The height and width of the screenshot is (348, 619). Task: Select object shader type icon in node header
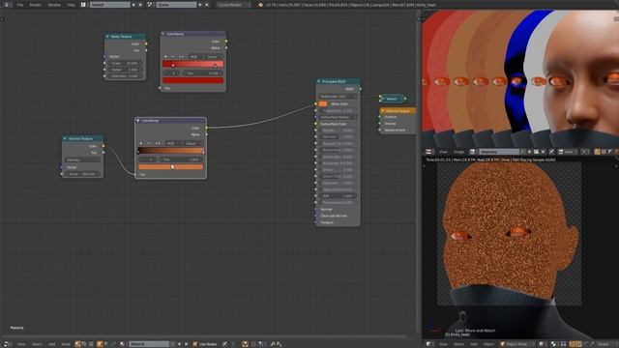coord(100,344)
